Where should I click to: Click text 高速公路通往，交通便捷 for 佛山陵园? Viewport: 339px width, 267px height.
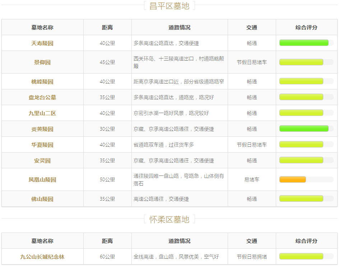(161, 199)
